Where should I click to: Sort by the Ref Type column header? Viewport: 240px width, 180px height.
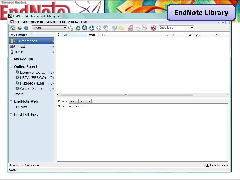tap(198, 35)
